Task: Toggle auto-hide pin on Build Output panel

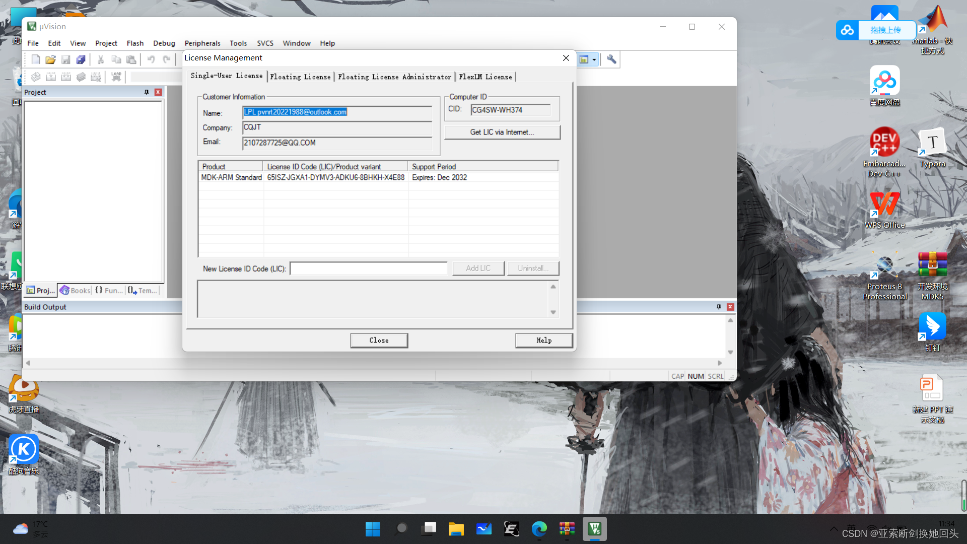Action: pyautogui.click(x=719, y=307)
